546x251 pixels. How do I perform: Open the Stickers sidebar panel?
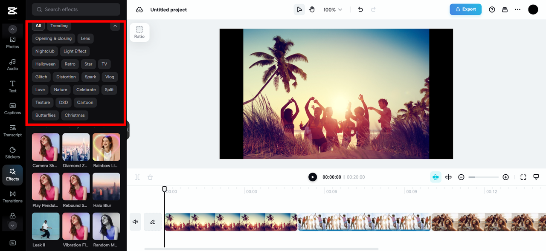click(12, 153)
